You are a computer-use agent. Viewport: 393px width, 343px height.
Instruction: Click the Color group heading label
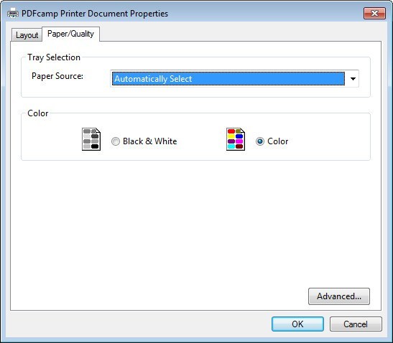click(x=38, y=113)
